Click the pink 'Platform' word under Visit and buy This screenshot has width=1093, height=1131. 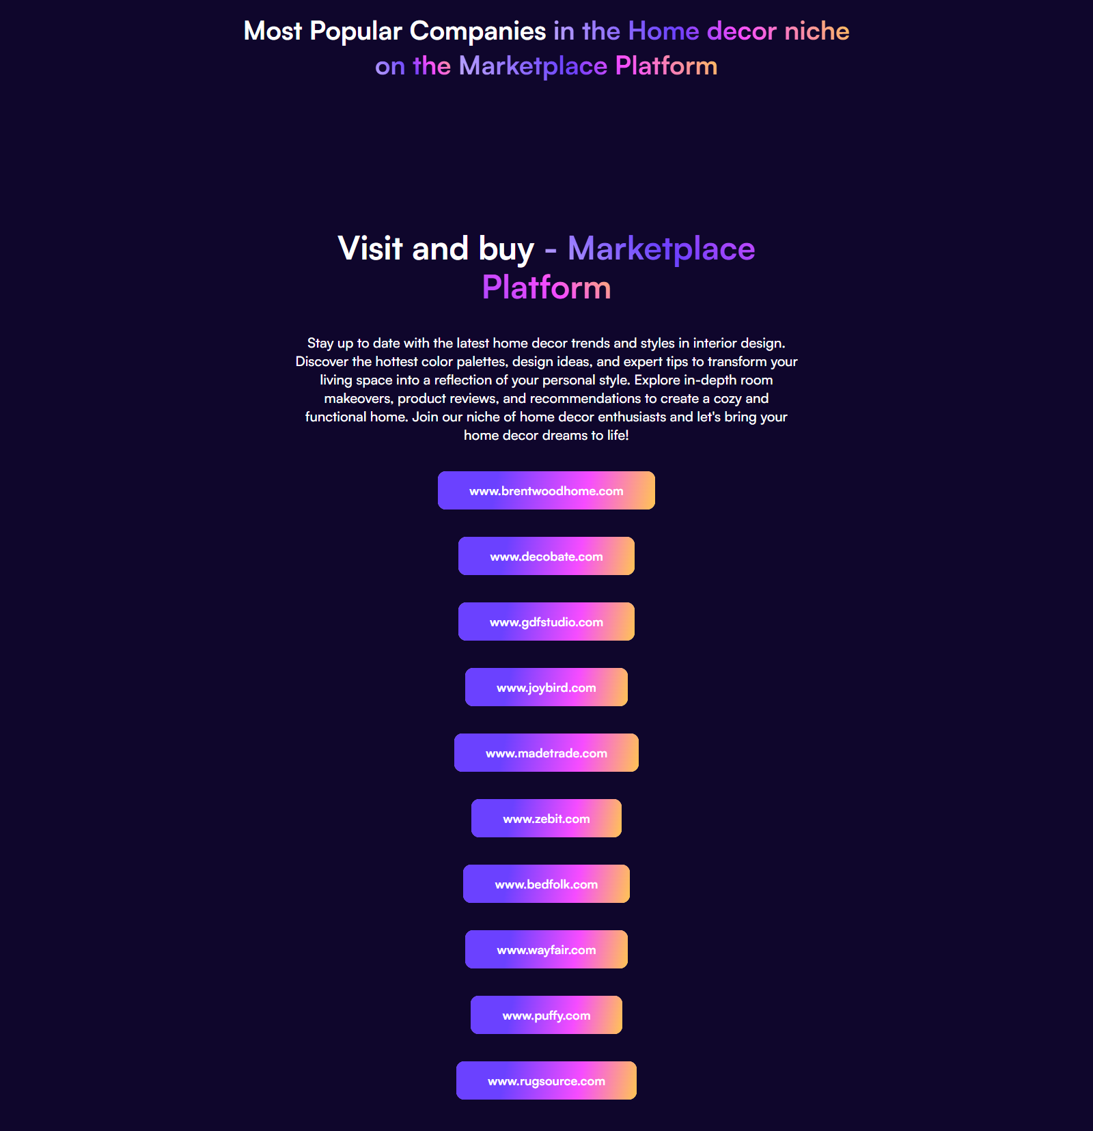click(x=546, y=288)
